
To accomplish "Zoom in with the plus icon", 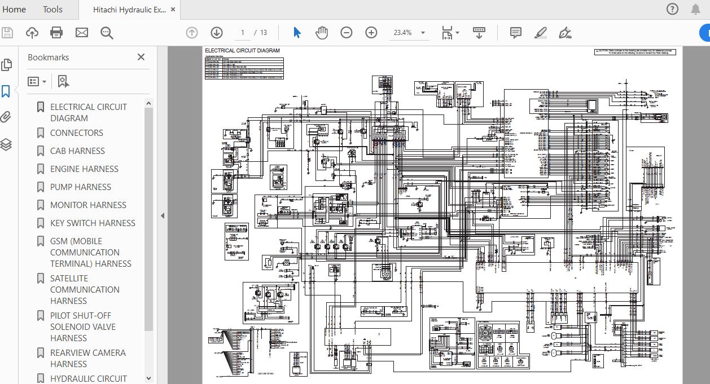I will 371,33.
